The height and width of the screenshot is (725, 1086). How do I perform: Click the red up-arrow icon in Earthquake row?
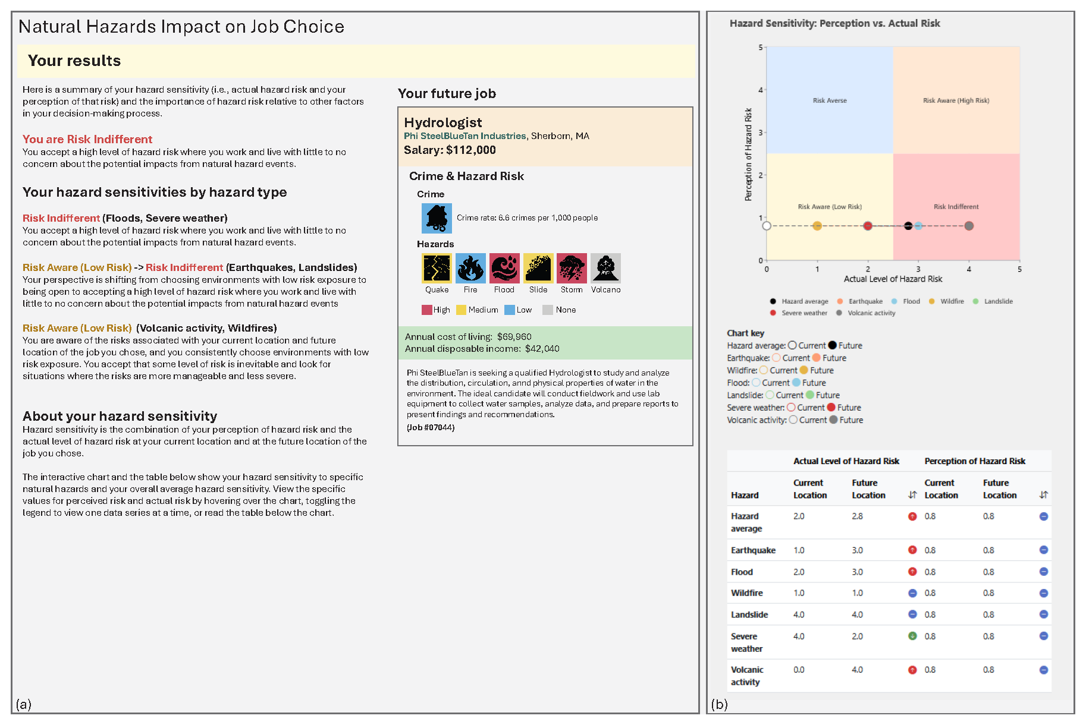(912, 550)
